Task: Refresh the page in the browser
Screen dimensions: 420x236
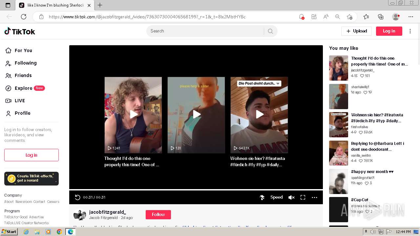Action: pyautogui.click(x=24, y=17)
